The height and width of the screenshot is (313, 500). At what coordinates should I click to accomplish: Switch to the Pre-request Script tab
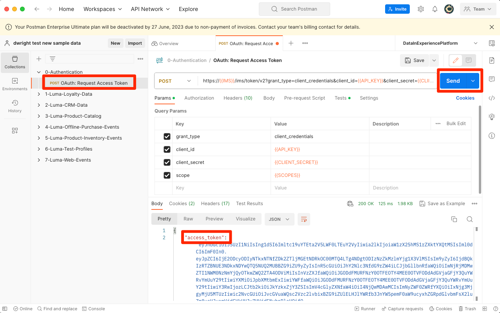pos(305,98)
